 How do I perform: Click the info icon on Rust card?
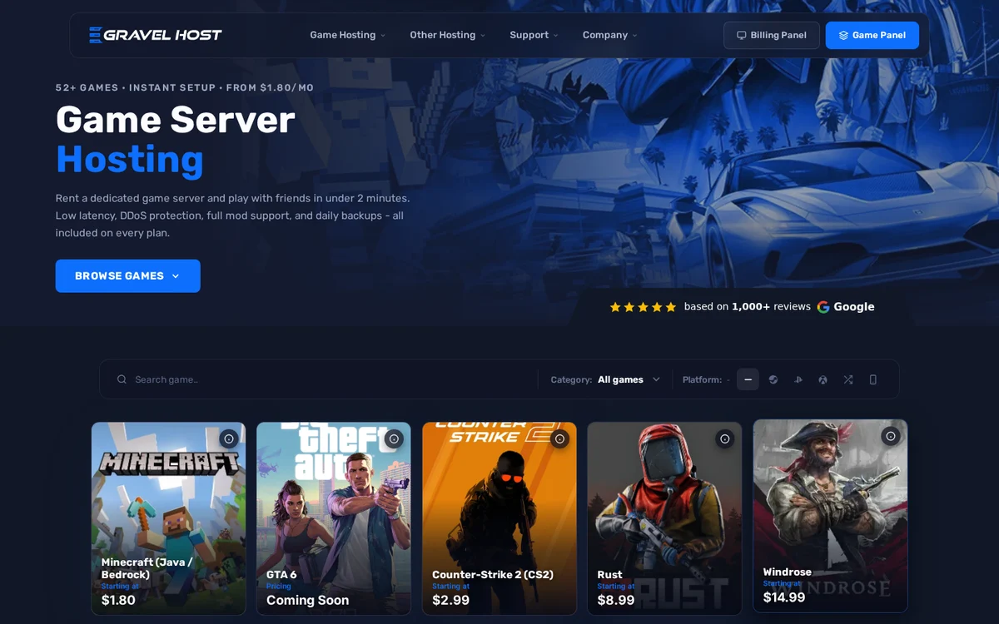724,438
